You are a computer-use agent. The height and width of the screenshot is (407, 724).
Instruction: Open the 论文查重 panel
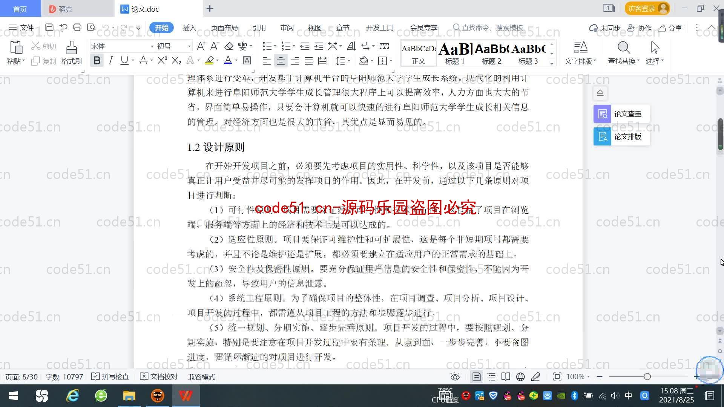(621, 114)
